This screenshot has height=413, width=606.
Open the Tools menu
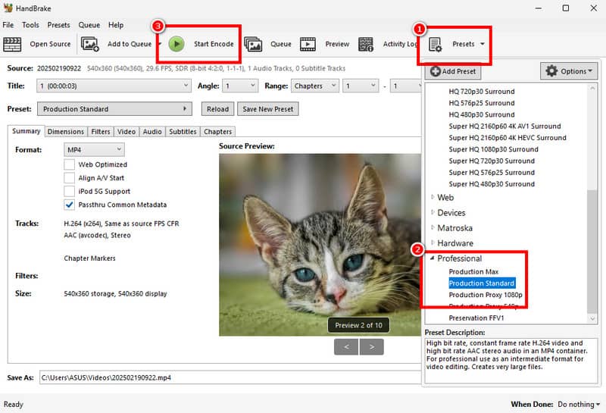tap(30, 25)
